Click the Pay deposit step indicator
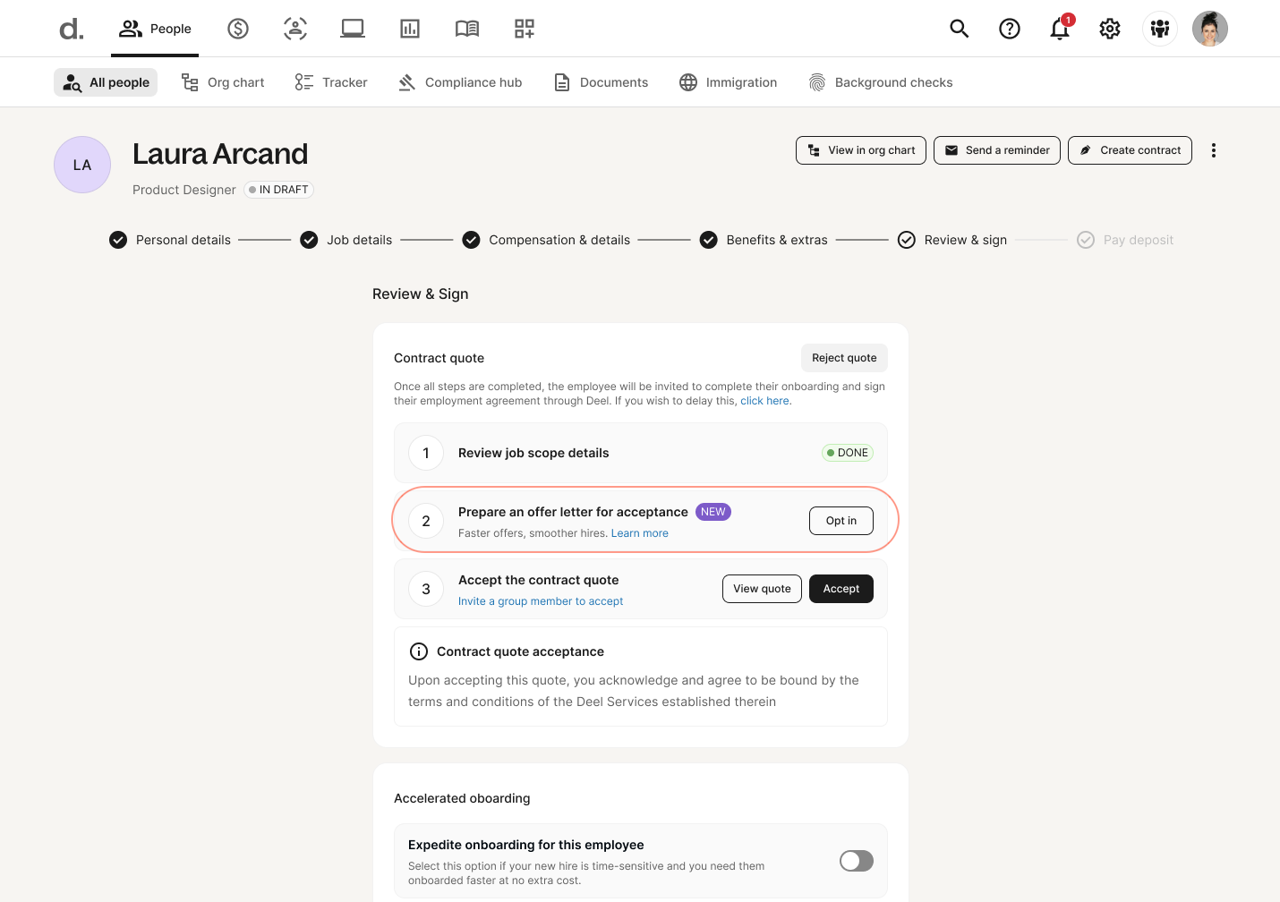 [x=1086, y=239]
